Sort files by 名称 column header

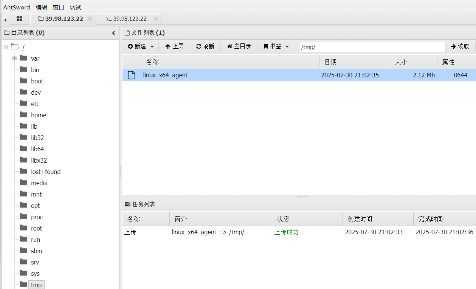click(230, 62)
